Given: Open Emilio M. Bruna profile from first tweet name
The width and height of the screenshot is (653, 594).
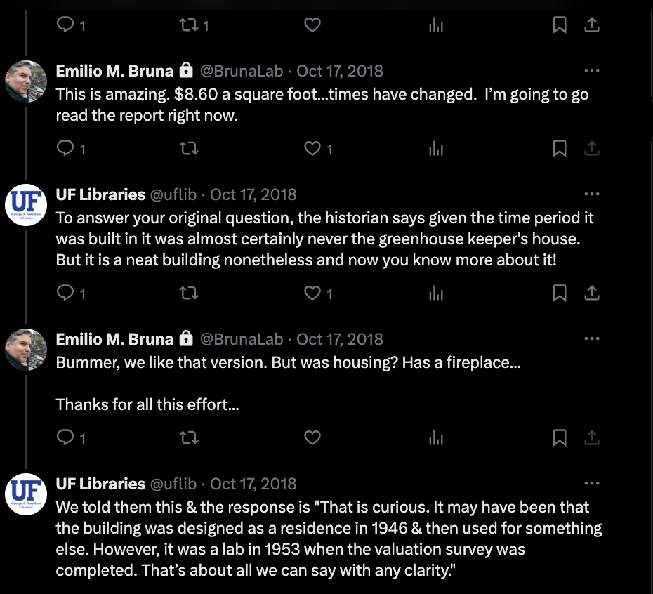Looking at the screenshot, I should (114, 71).
